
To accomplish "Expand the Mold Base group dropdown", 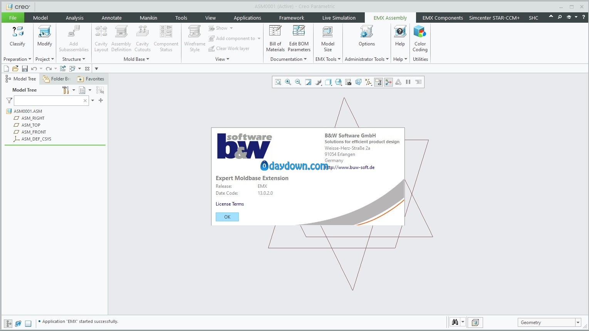I will pos(136,59).
